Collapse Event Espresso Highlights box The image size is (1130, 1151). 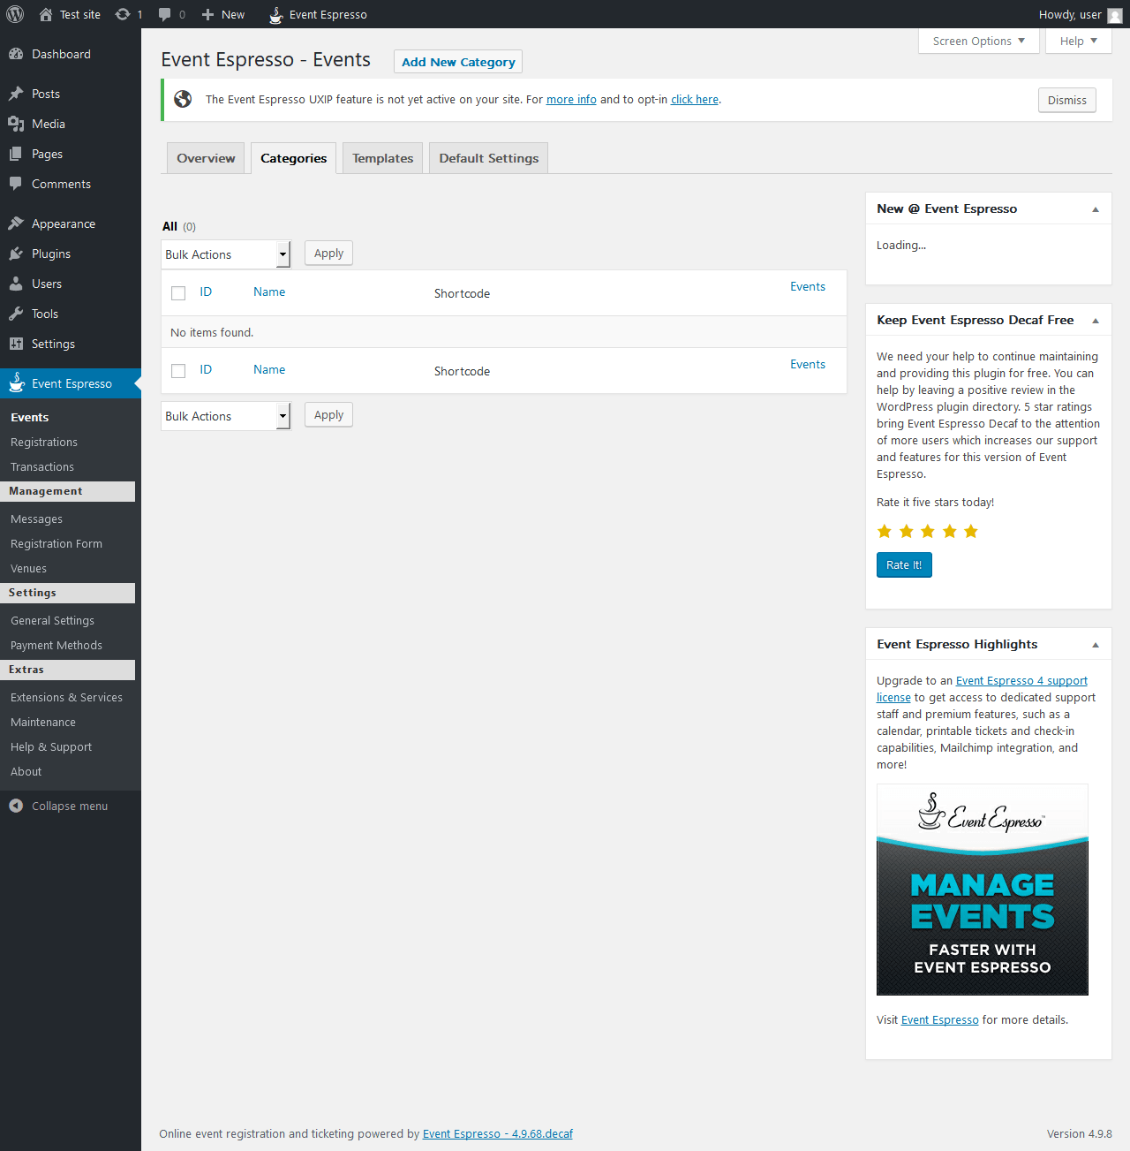(1096, 645)
